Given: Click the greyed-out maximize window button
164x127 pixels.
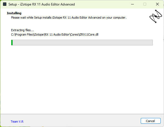Looking at the screenshot, I should pyautogui.click(x=145, y=4).
